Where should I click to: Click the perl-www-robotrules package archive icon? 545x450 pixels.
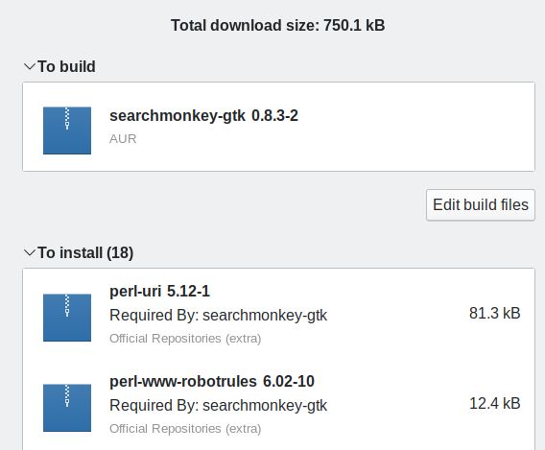coord(67,408)
